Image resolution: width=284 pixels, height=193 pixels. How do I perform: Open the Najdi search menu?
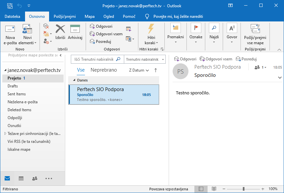tap(214, 34)
